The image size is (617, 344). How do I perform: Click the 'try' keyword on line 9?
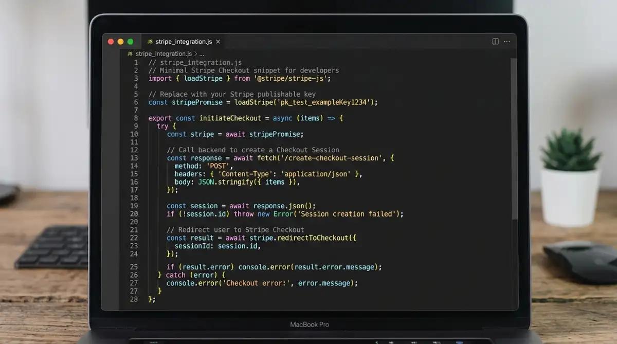162,126
